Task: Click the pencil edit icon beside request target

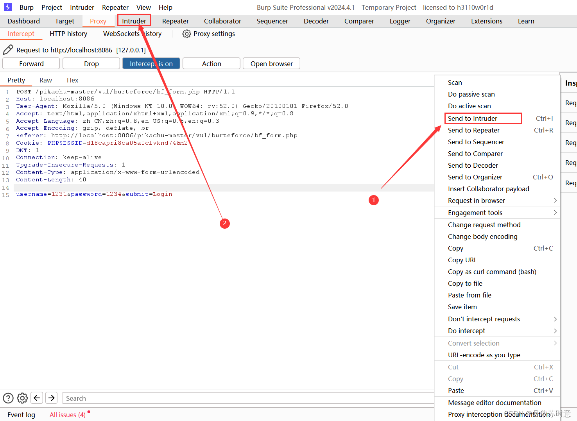Action: click(8, 50)
